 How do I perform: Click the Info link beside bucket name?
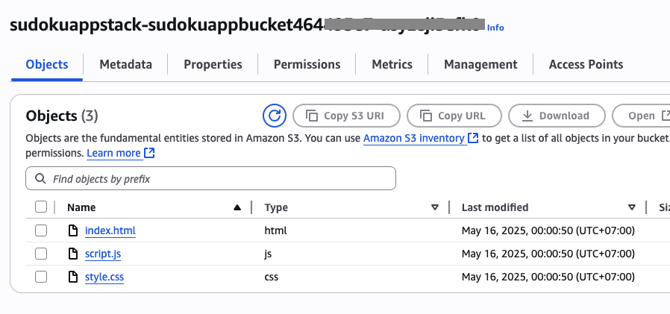click(x=495, y=28)
